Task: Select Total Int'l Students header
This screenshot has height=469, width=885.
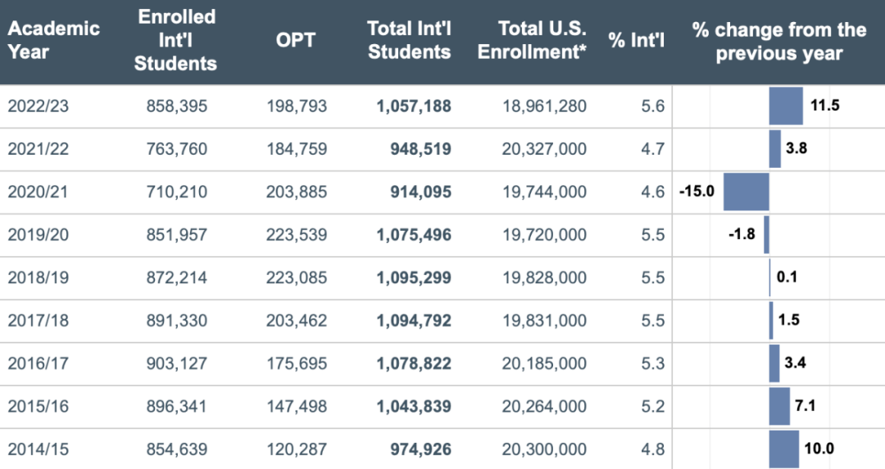Action: click(409, 40)
